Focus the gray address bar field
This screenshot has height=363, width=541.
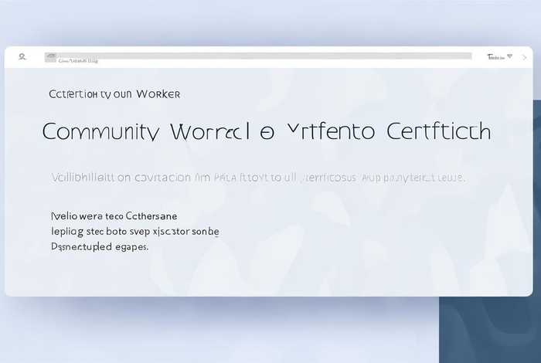263,55
